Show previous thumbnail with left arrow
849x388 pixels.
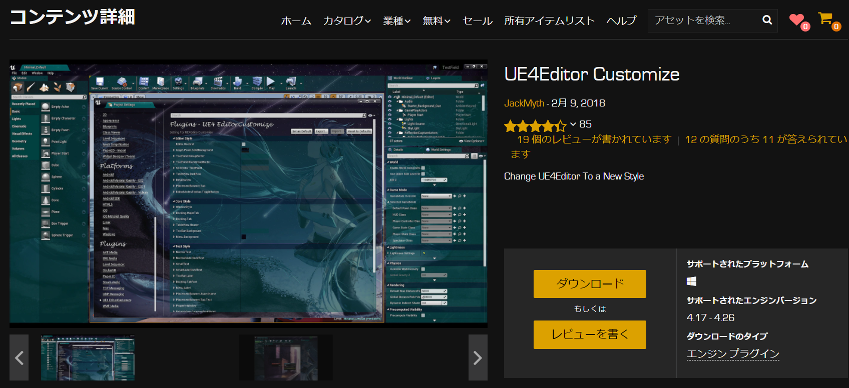click(x=19, y=357)
